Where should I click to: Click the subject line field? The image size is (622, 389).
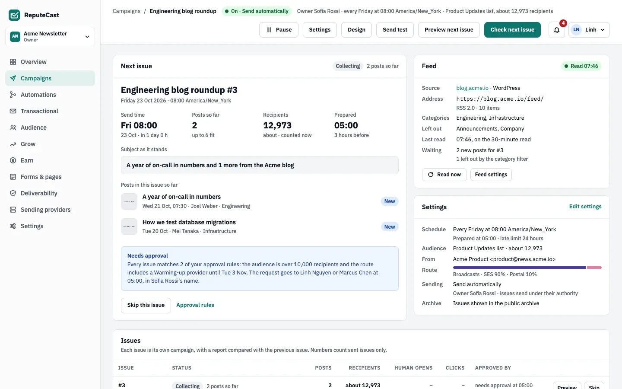260,165
